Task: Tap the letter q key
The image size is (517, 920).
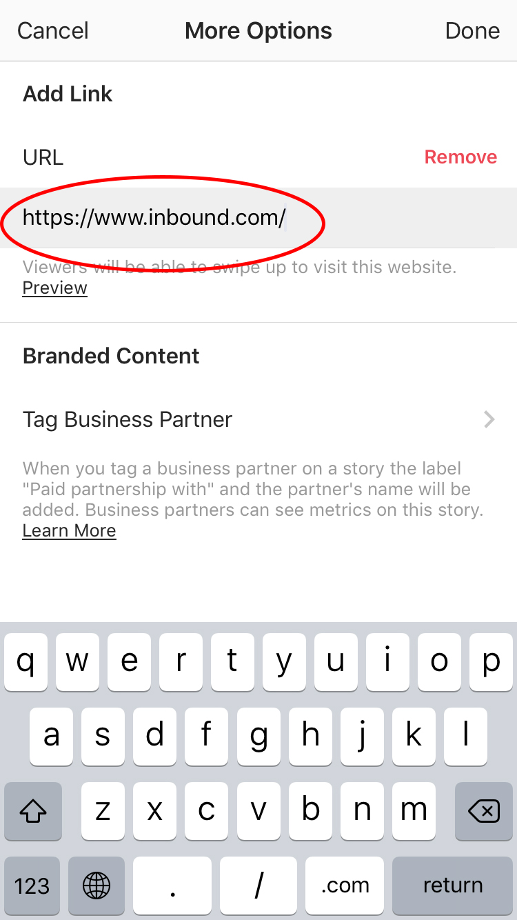Action: tap(26, 661)
